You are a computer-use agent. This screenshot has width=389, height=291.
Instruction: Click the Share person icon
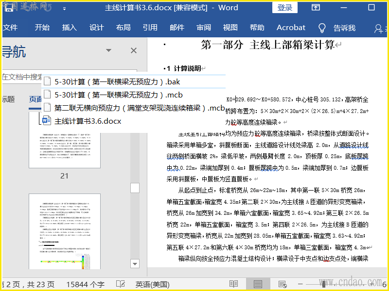379,28
